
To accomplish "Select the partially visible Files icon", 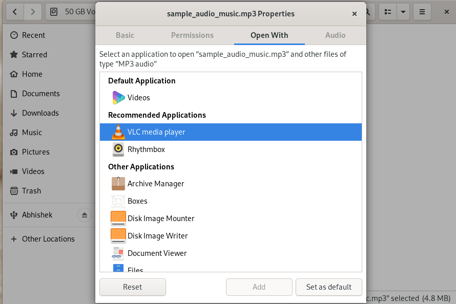I will [118, 268].
